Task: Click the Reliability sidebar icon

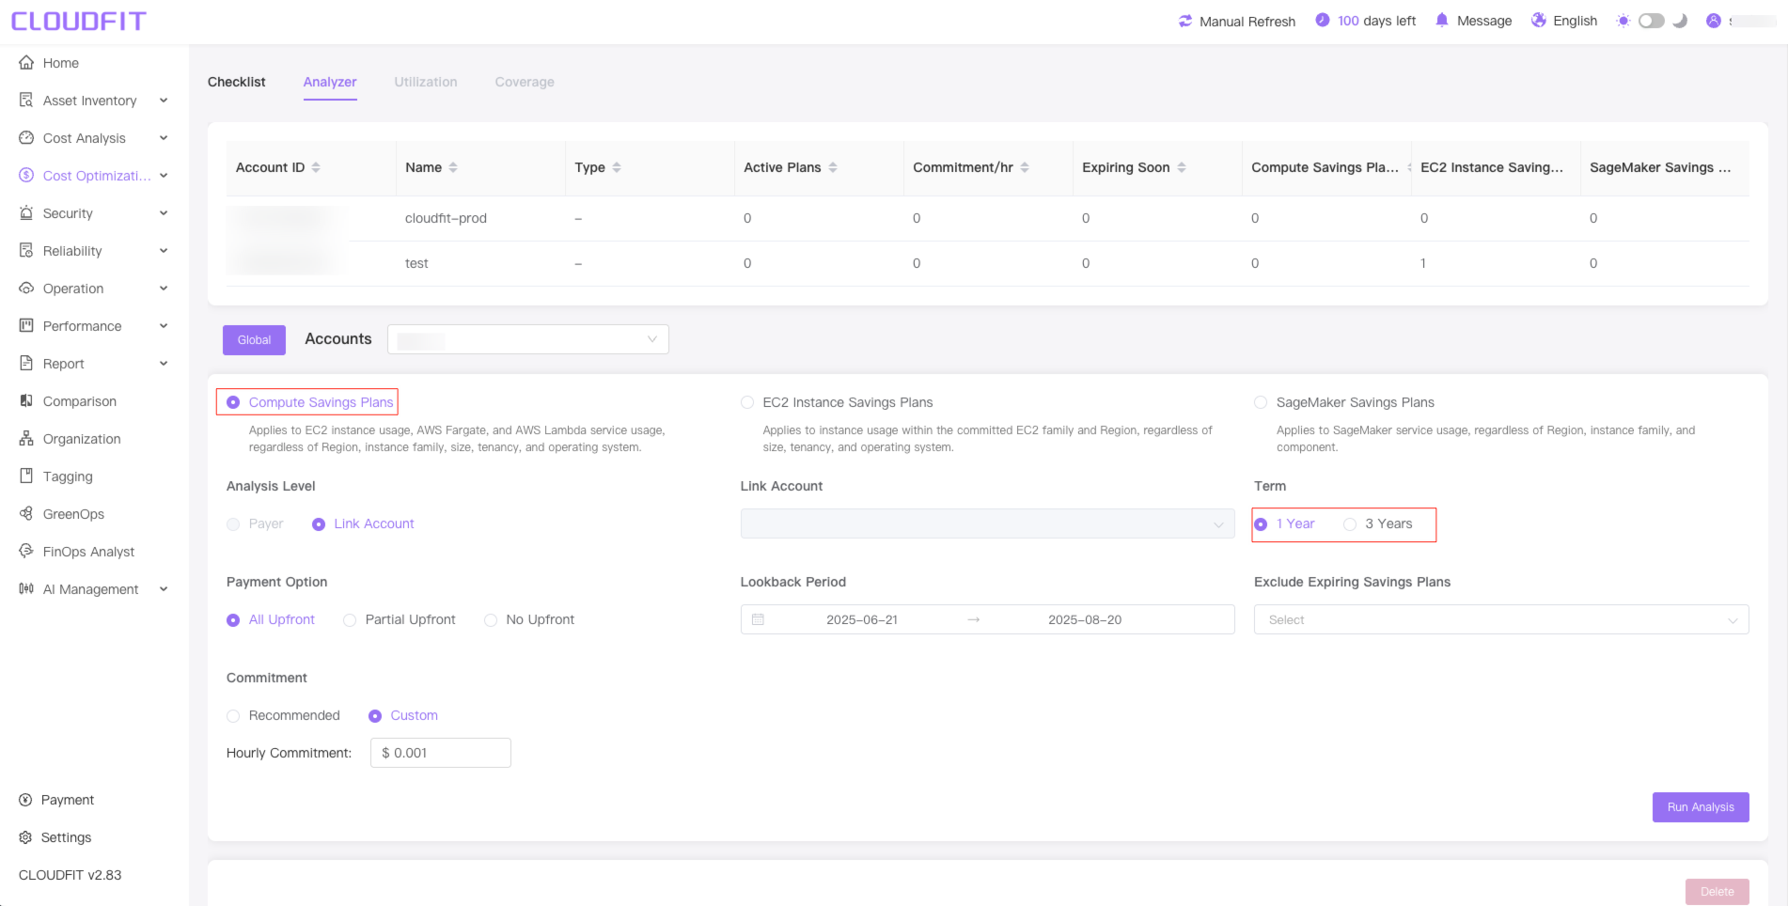Action: (26, 251)
